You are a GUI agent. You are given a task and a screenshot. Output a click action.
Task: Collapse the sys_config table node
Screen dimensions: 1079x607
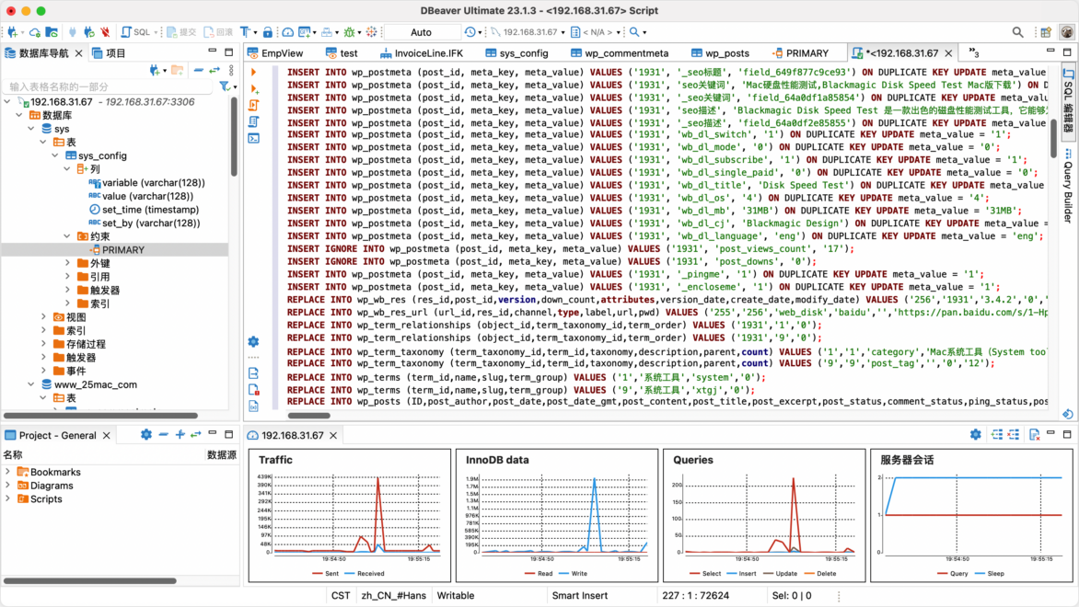click(x=56, y=156)
